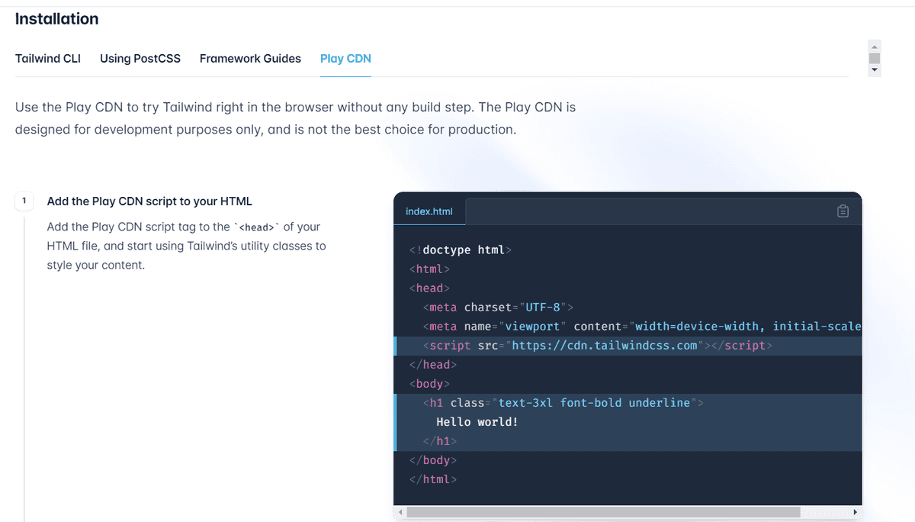Select the index.html file tab

click(429, 211)
